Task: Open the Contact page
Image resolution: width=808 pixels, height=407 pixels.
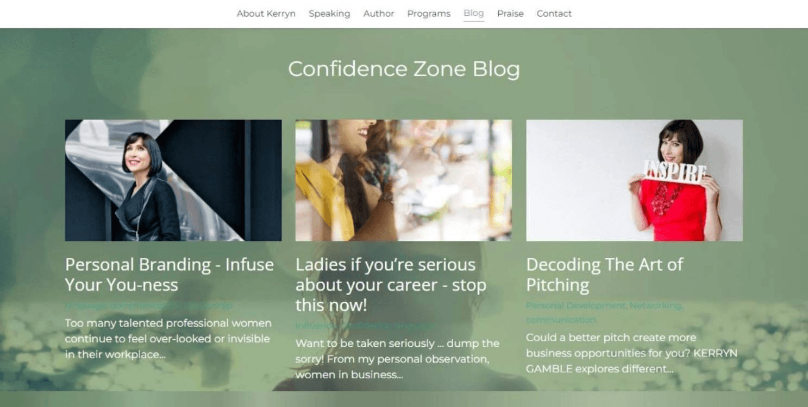Action: click(554, 14)
